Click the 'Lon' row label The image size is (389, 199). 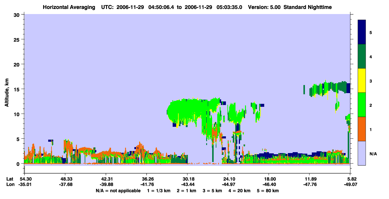click(x=10, y=184)
